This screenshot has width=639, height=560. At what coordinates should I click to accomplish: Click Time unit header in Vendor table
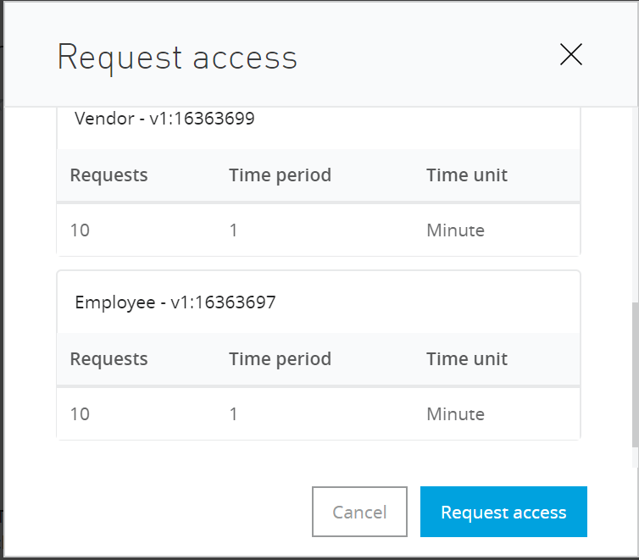(x=467, y=175)
